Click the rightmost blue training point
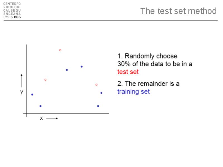This screenshot has width=223, height=167. pos(101,93)
